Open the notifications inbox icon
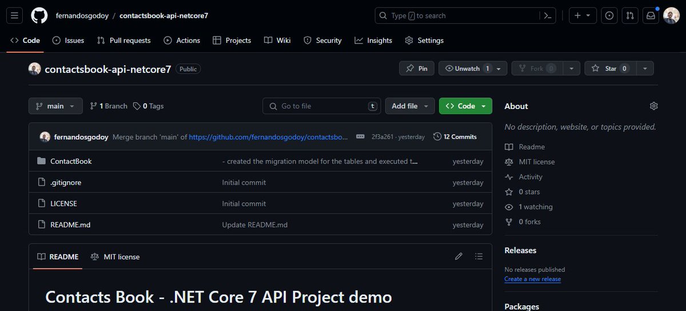This screenshot has height=311, width=686. click(x=651, y=15)
